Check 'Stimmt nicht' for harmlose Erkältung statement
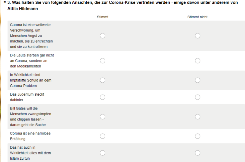245x162 pixels. pos(198,136)
